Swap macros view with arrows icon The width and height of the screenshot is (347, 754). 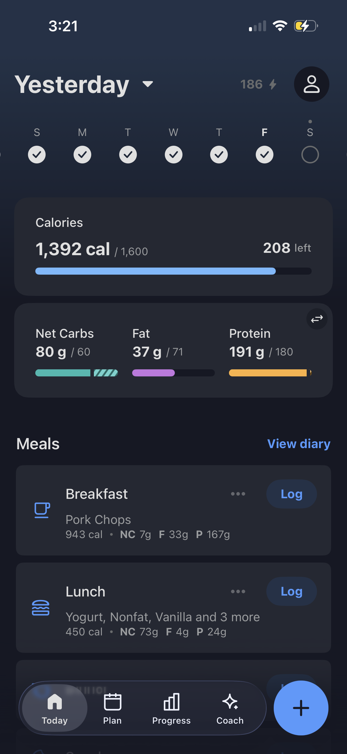click(317, 319)
